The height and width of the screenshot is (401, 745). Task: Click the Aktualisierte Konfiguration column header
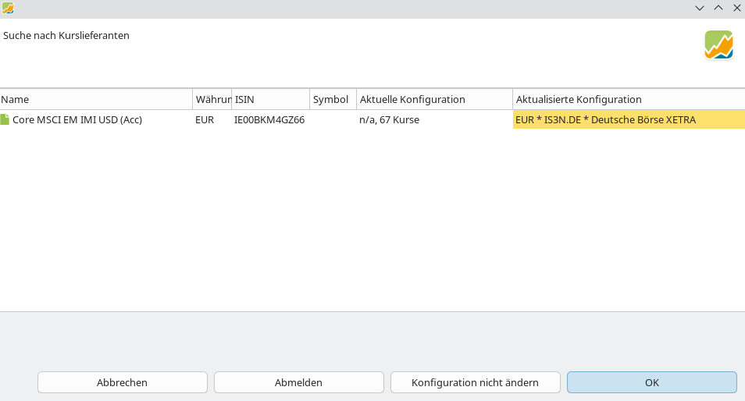tap(628, 99)
